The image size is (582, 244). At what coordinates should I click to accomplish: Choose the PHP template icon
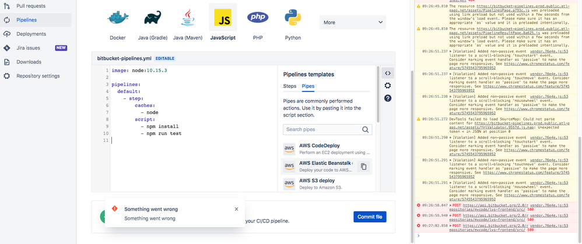258,17
